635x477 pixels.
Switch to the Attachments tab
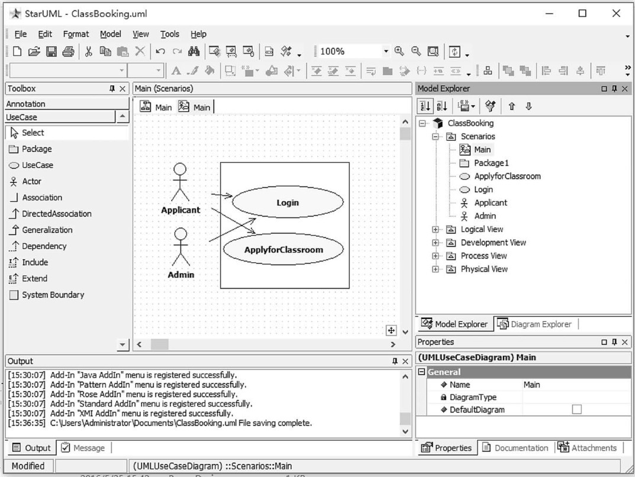pyautogui.click(x=587, y=448)
